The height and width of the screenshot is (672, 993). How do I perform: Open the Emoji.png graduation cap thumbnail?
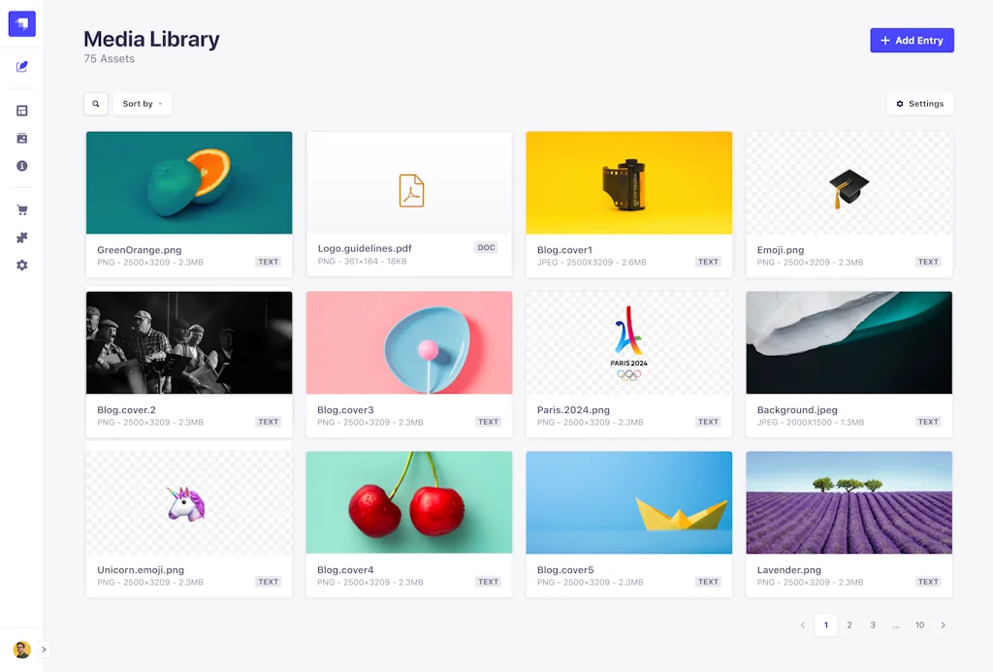[849, 182]
